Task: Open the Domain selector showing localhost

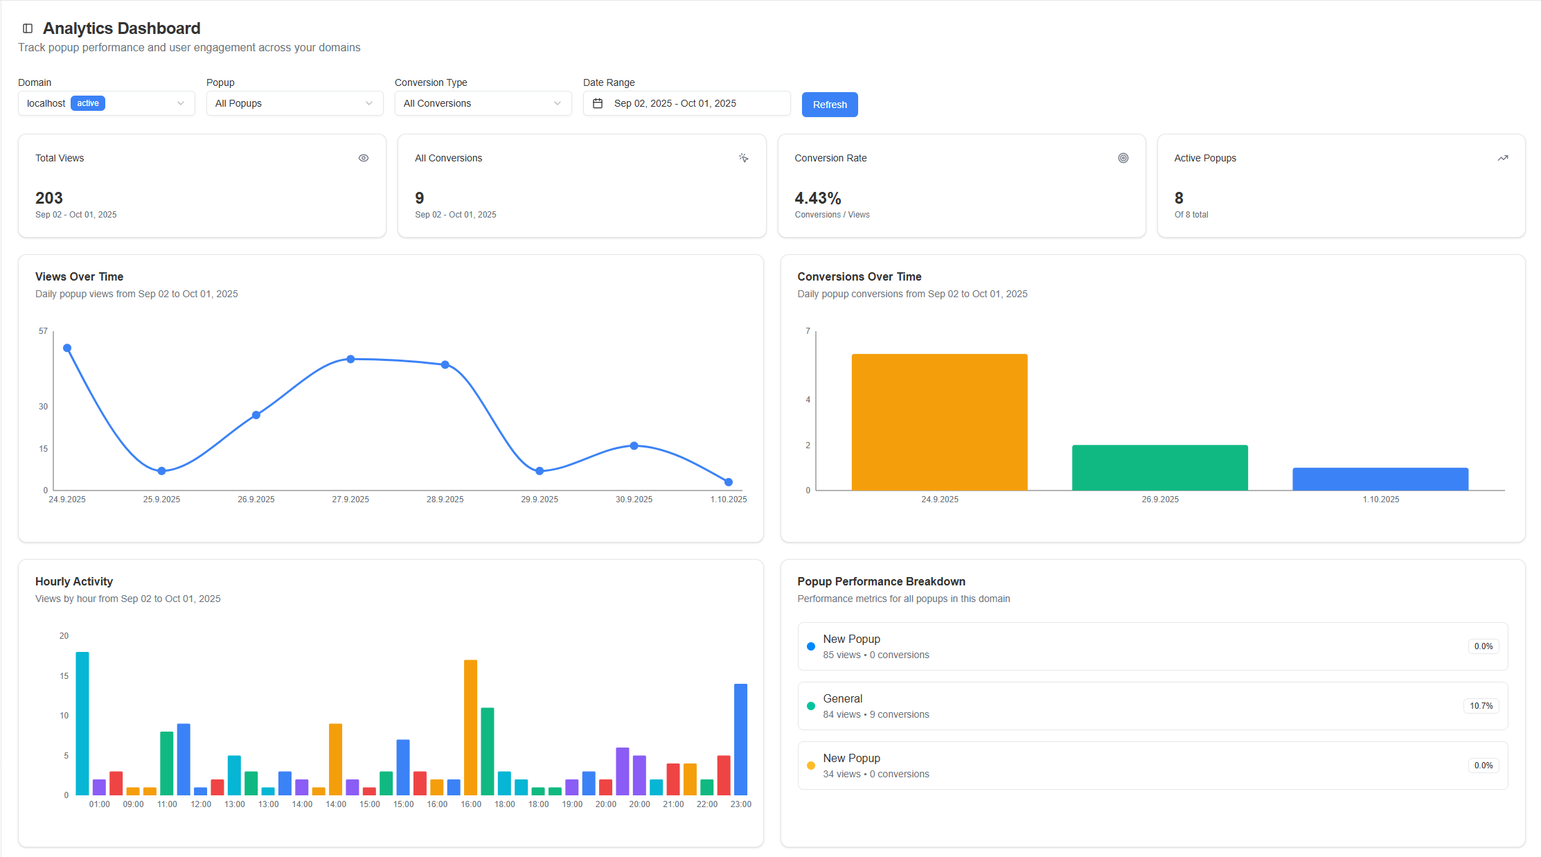Action: 106,103
